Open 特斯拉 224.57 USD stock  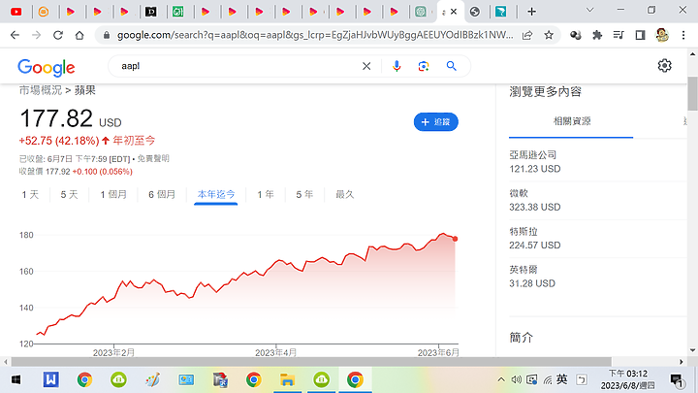point(596,239)
